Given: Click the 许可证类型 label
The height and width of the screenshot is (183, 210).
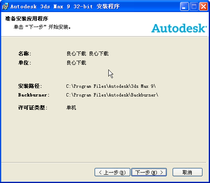Looking at the screenshot, I should (x=33, y=107).
